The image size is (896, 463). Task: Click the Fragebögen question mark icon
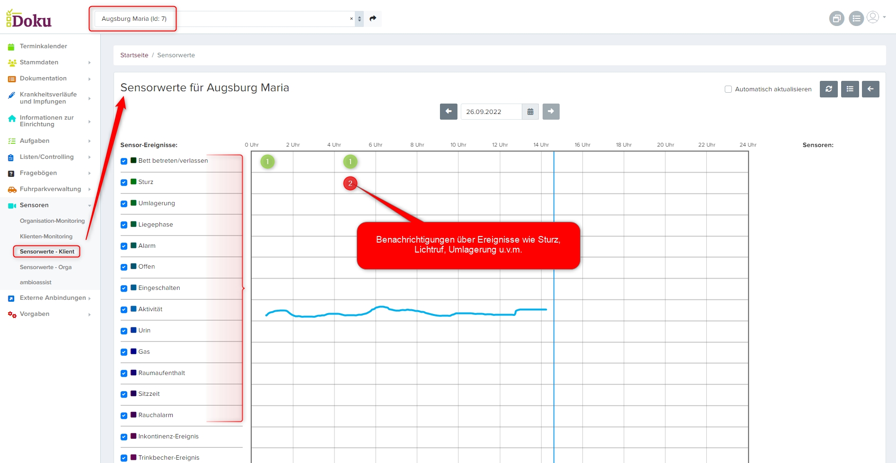(x=11, y=173)
